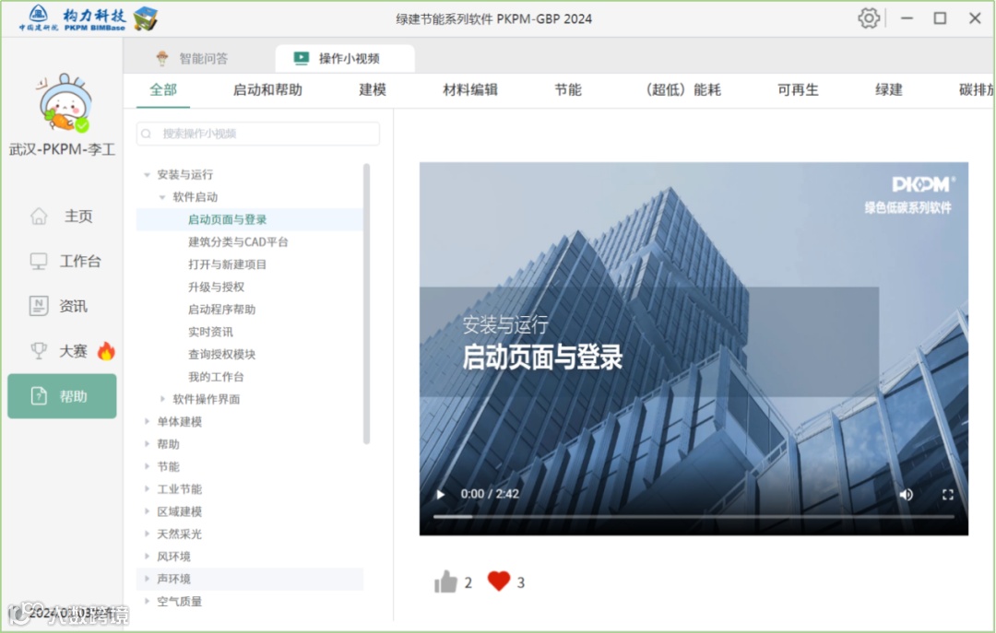Click the thumbs-up like icon
Screen dimensions: 996x633
pos(446,581)
